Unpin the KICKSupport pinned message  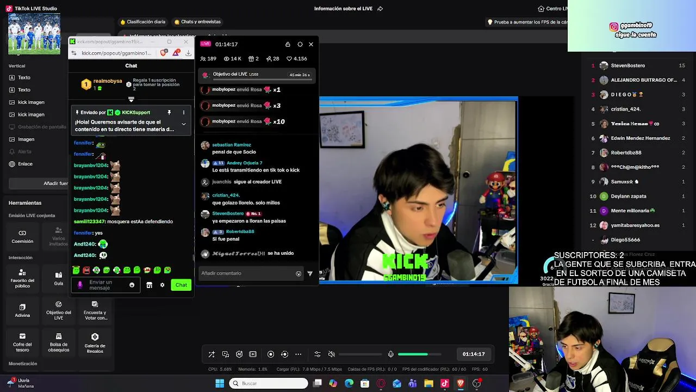(169, 112)
